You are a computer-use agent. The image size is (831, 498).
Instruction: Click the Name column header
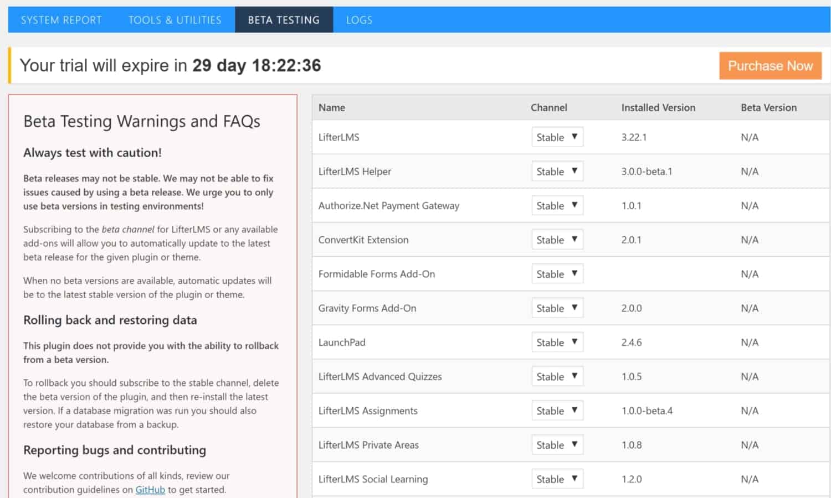(332, 108)
